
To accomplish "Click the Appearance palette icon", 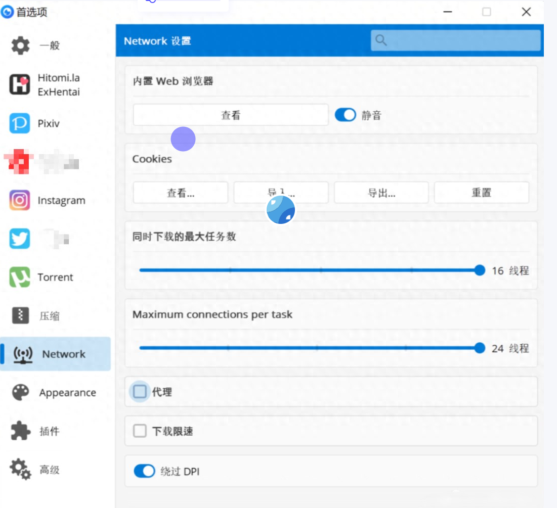I will point(21,393).
